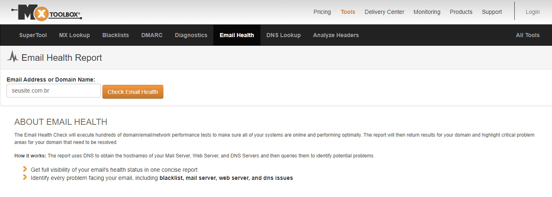The width and height of the screenshot is (552, 197).
Task: Open the Analyze Headers tab
Action: (336, 35)
